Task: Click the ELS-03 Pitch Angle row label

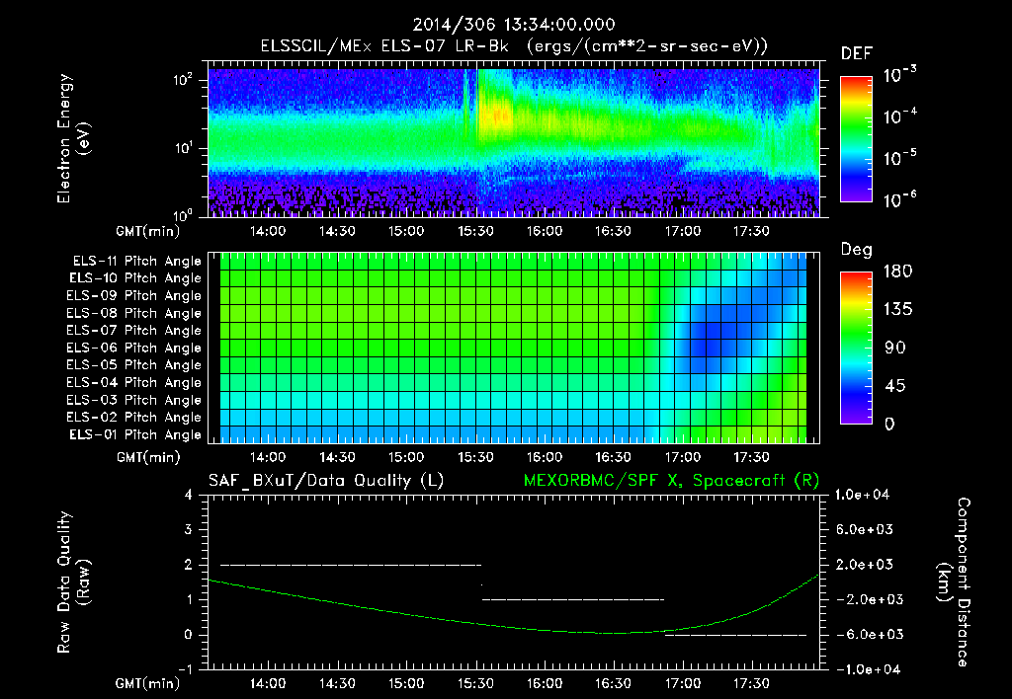Action: click(134, 400)
